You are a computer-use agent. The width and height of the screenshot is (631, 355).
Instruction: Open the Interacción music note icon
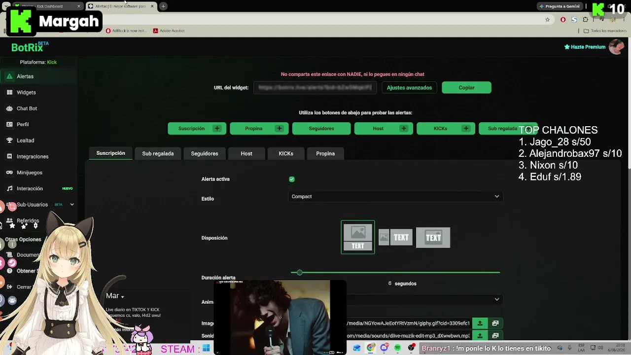tap(9, 188)
